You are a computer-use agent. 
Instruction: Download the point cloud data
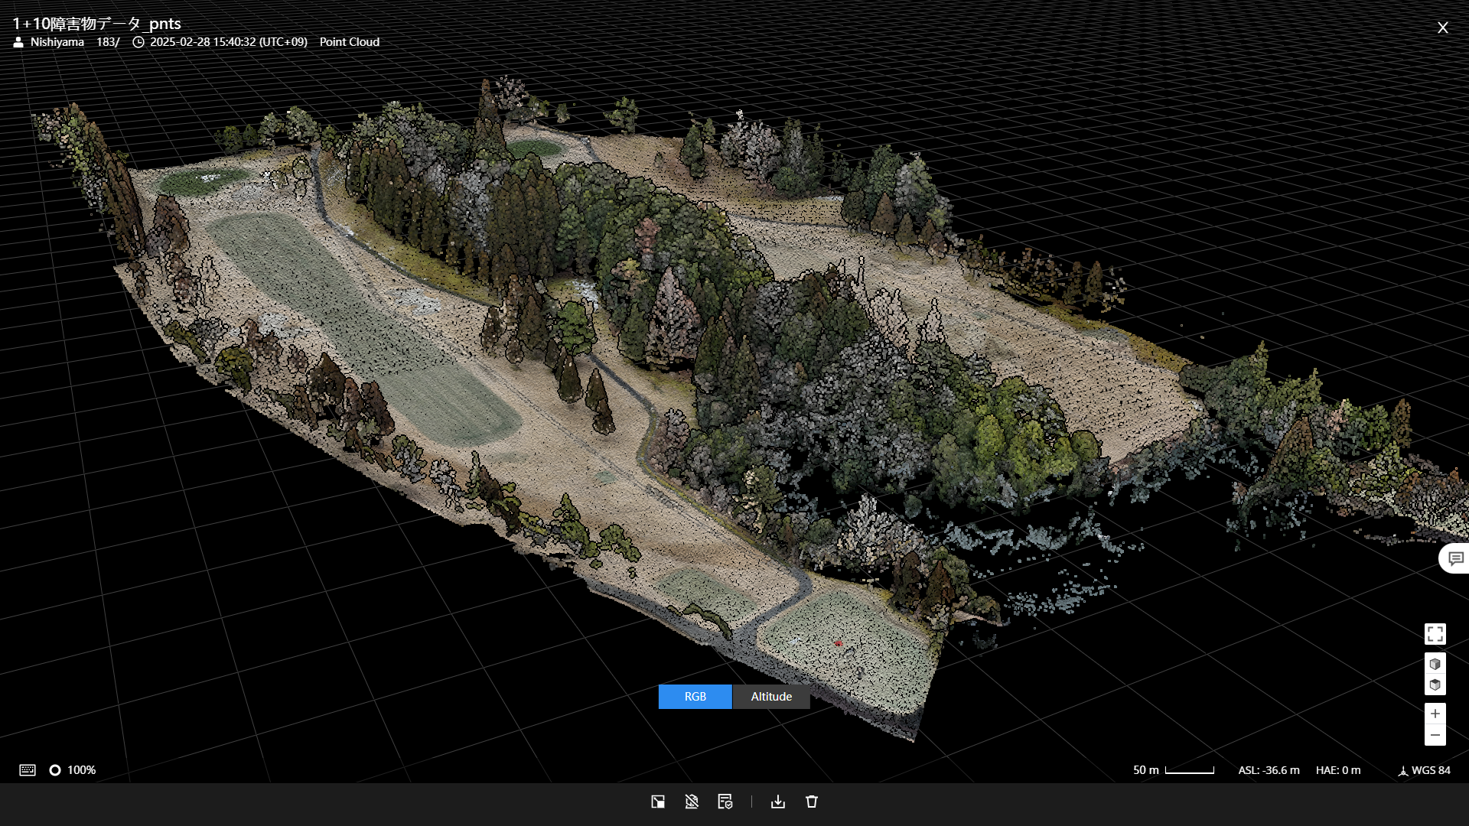(x=778, y=802)
